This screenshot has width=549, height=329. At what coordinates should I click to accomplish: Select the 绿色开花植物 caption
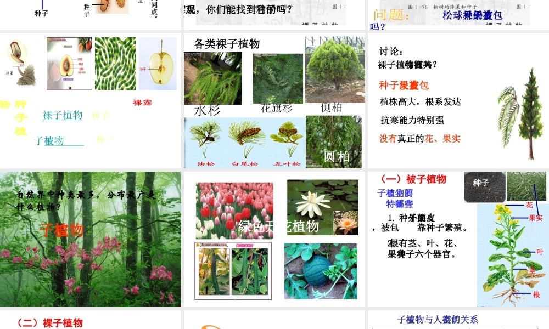coord(278,226)
